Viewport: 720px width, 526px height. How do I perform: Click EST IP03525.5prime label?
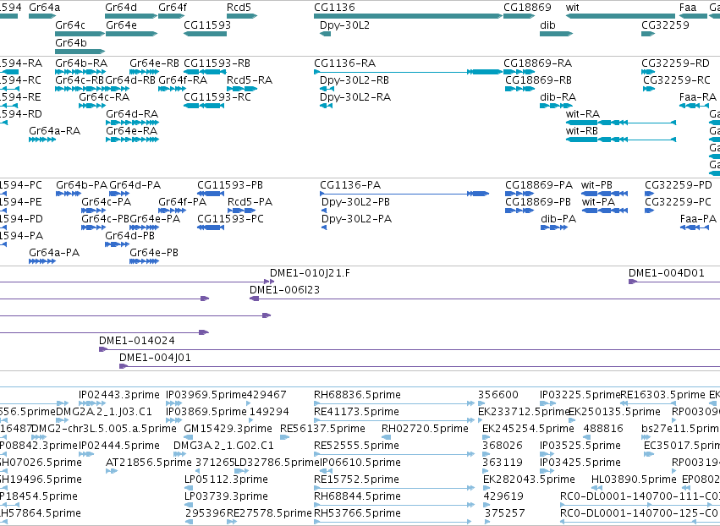tap(580, 446)
